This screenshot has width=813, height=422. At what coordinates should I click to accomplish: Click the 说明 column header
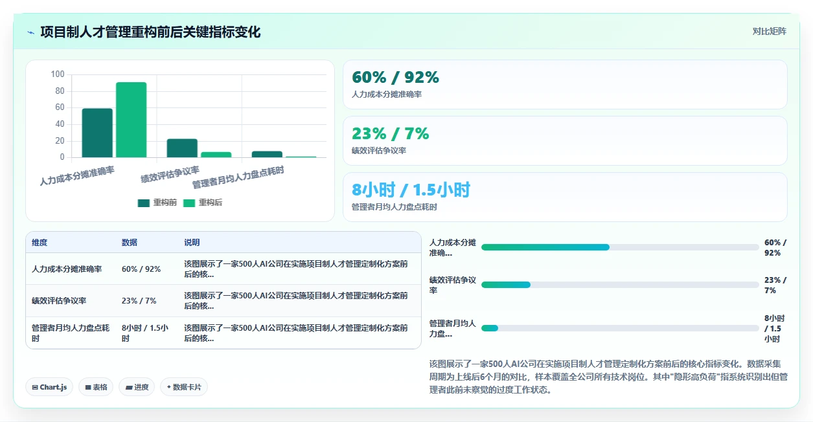pos(192,243)
